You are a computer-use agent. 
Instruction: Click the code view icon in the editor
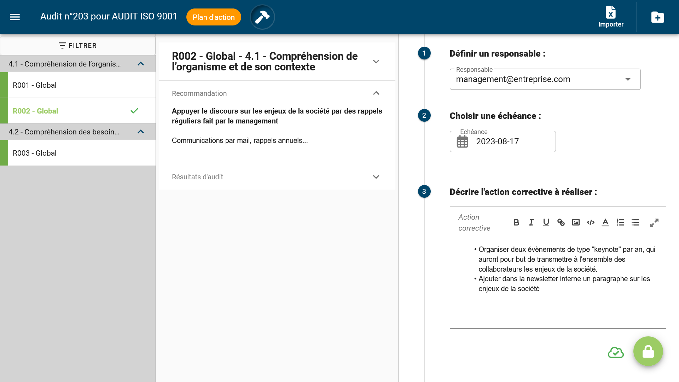click(591, 222)
